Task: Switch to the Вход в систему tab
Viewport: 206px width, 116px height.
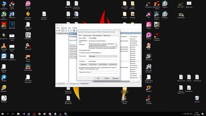Action: [x=87, y=35]
